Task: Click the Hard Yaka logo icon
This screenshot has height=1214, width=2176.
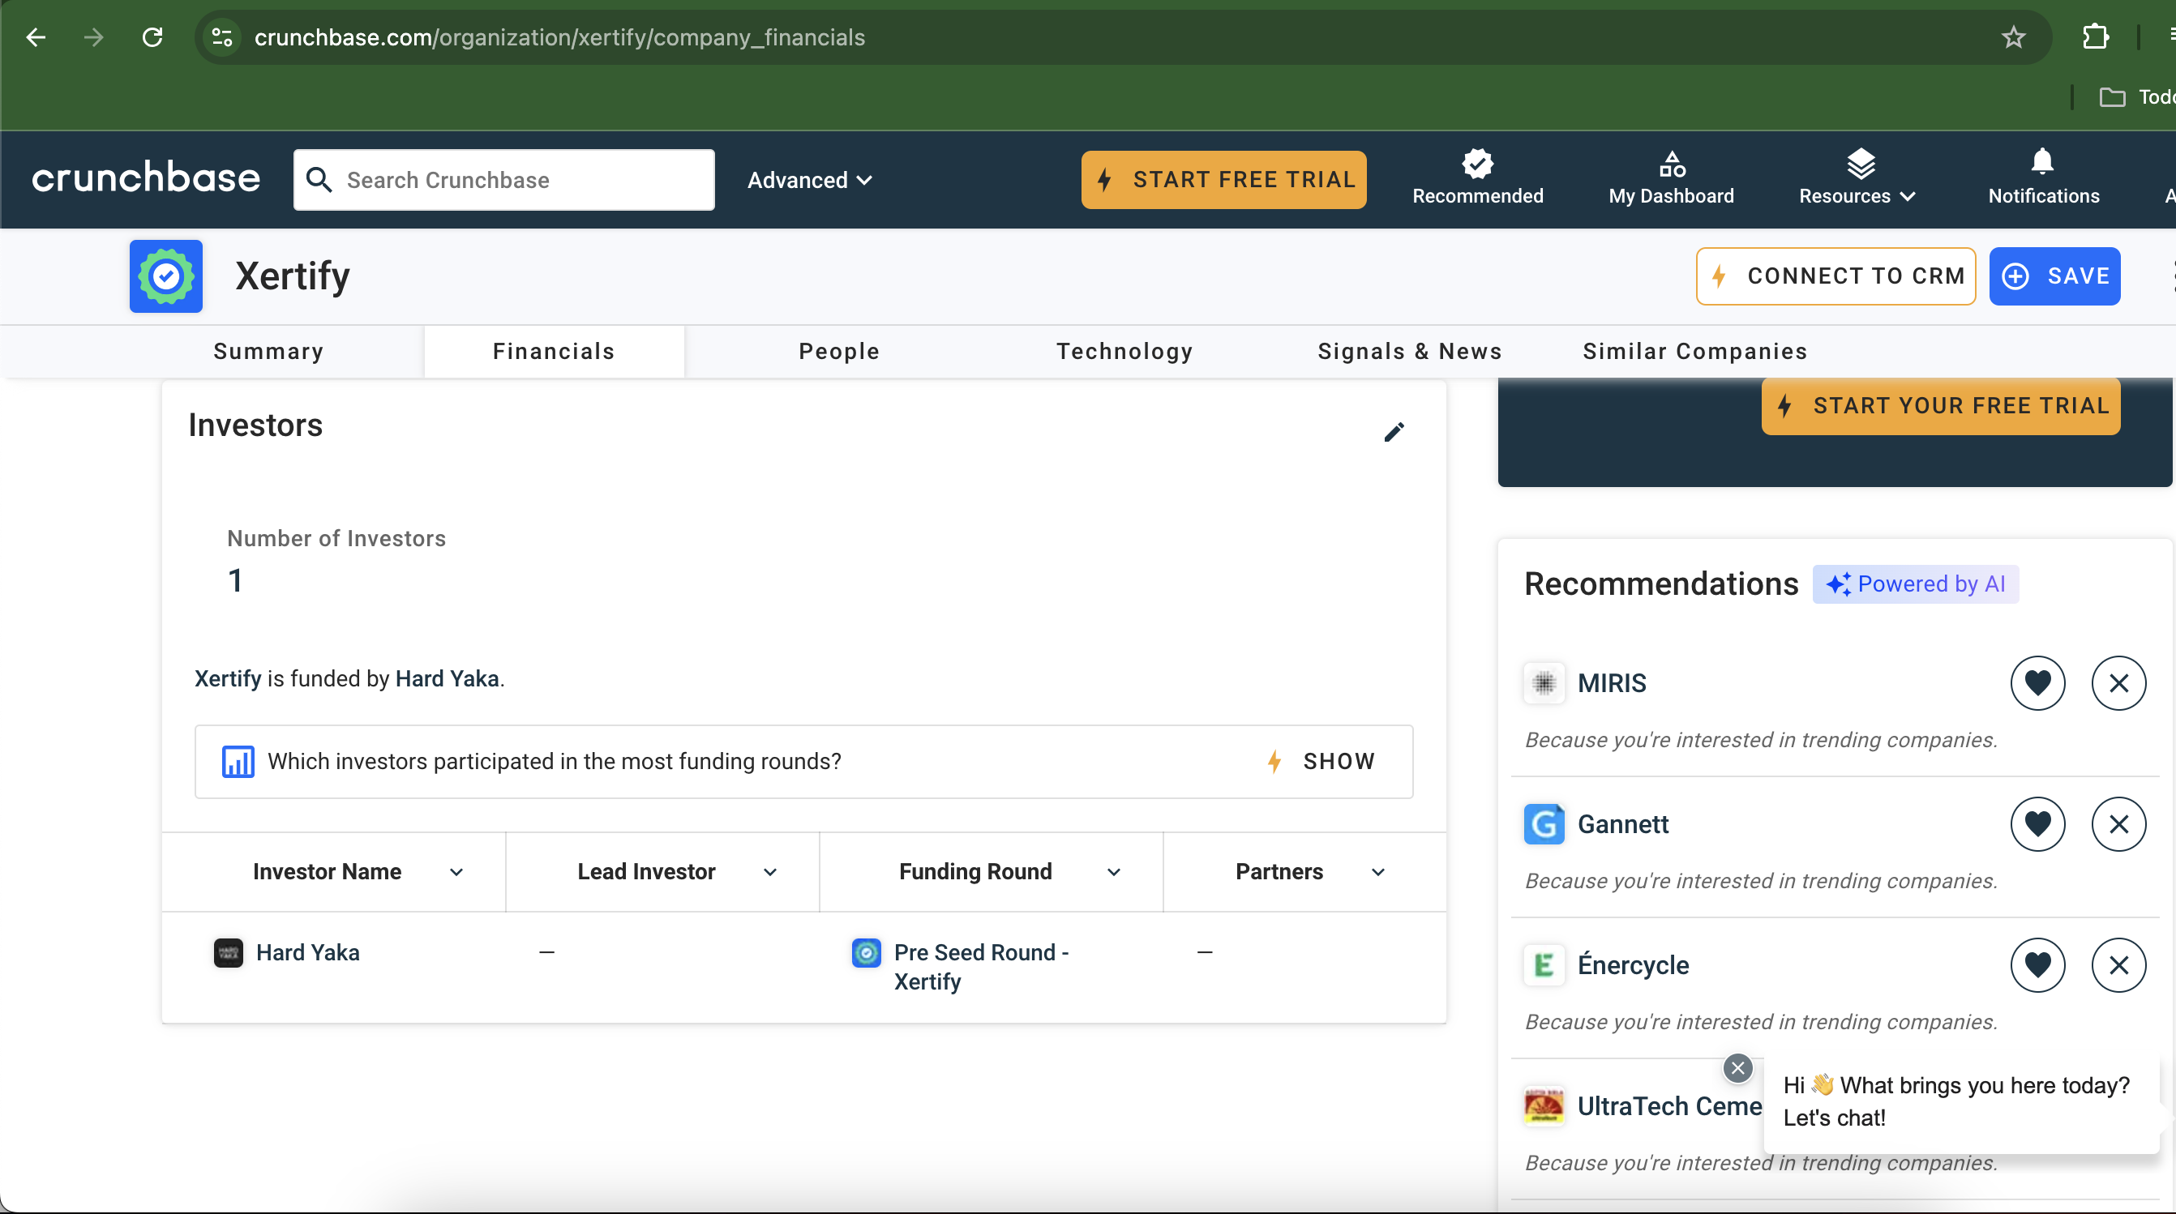Action: pyautogui.click(x=228, y=953)
